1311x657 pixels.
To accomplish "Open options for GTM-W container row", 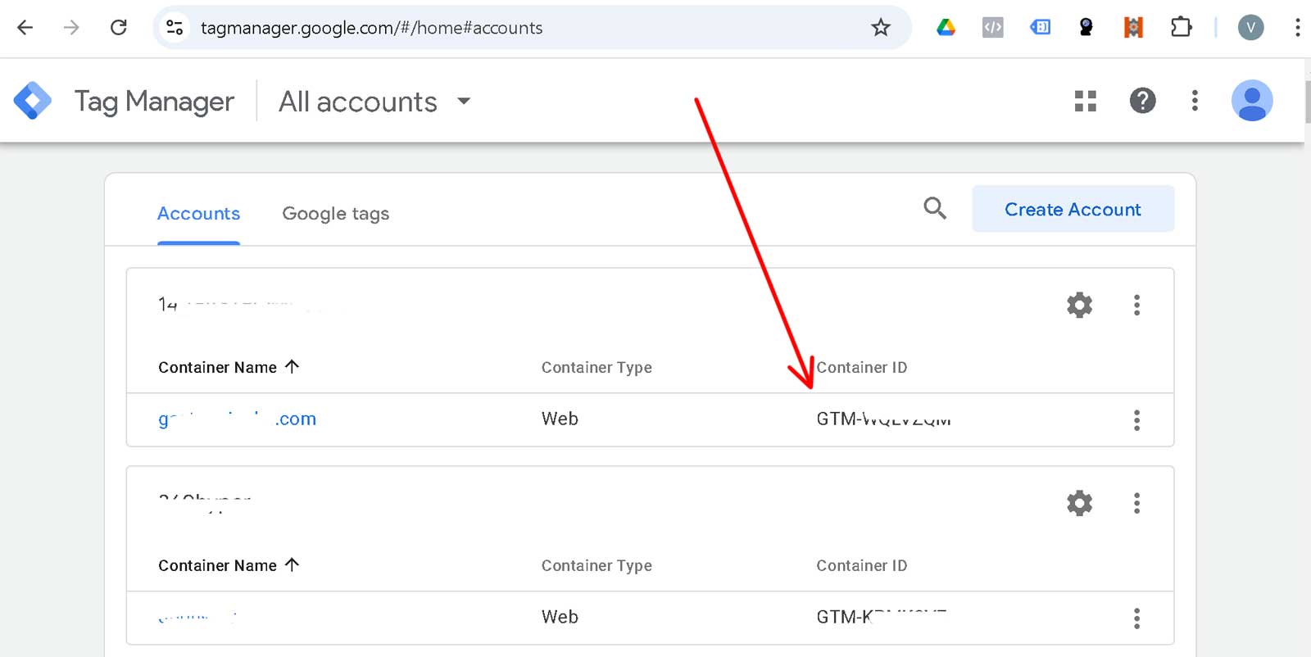I will point(1136,420).
